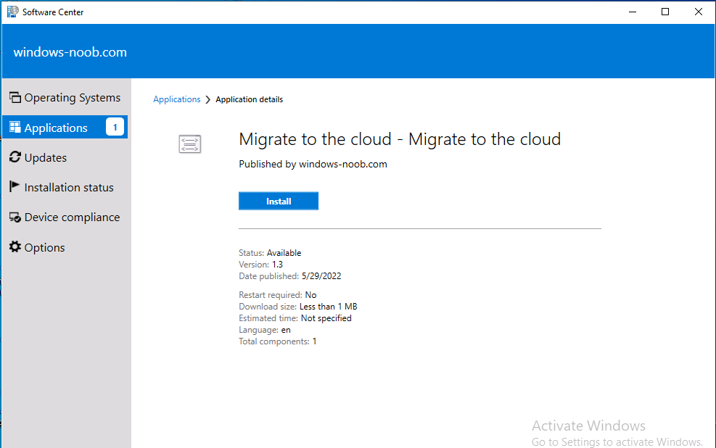
Task: Click the Software Center title bar icon
Action: (x=13, y=12)
